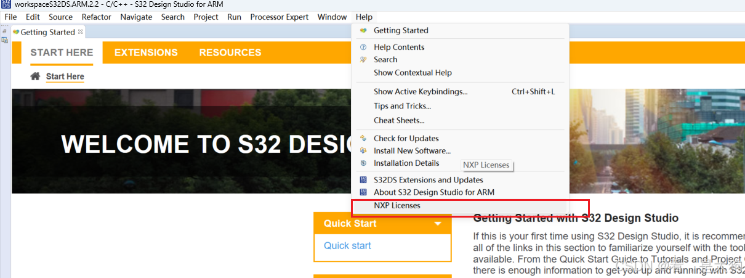Open S32DS Extensions and Updates

point(460,180)
